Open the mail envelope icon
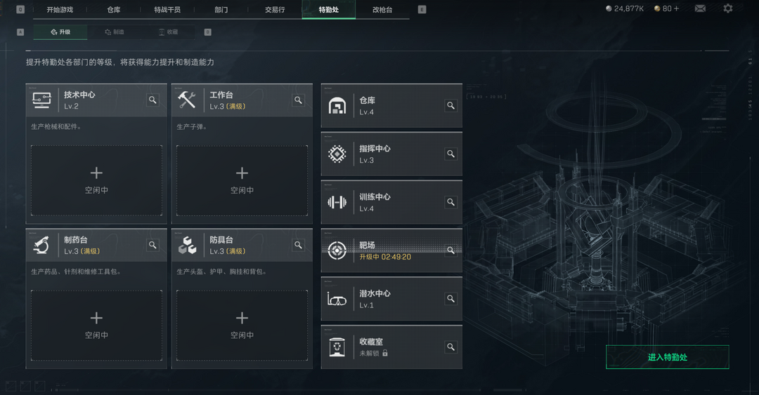The image size is (759, 395). point(700,8)
